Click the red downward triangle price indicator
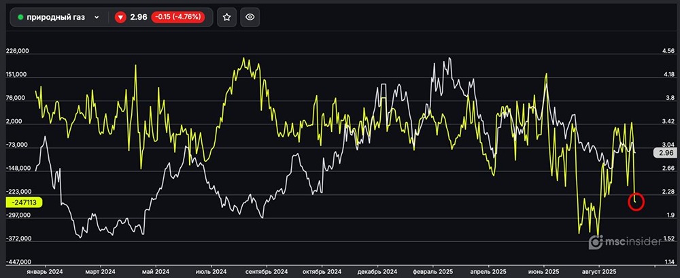Screen dimensions: 680x278 (x=120, y=17)
